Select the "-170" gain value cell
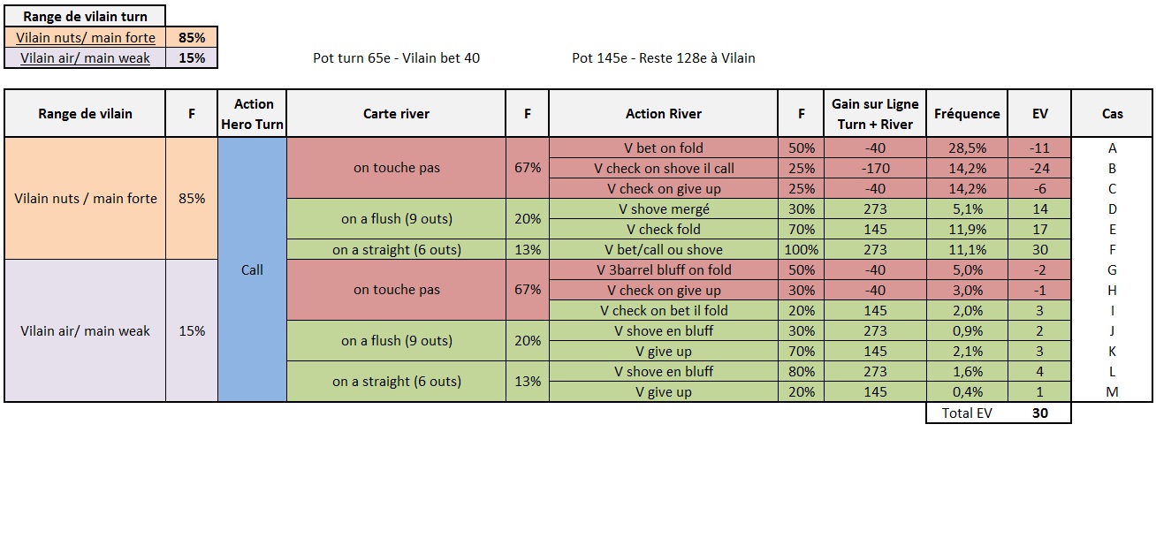 (x=875, y=169)
